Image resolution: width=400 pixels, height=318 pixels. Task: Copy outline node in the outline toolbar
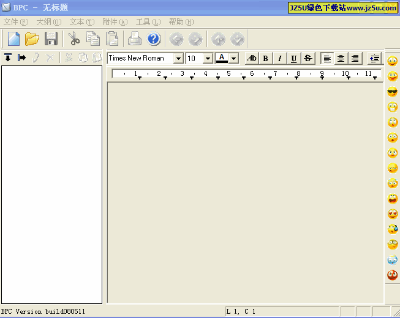click(83, 57)
